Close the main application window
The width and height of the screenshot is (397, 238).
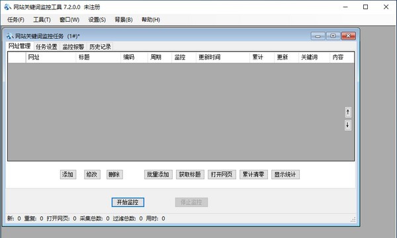(386, 7)
